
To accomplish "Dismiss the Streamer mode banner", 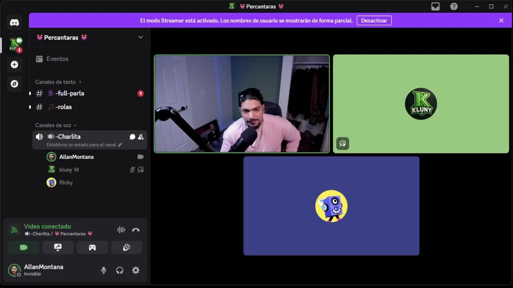I will click(501, 20).
